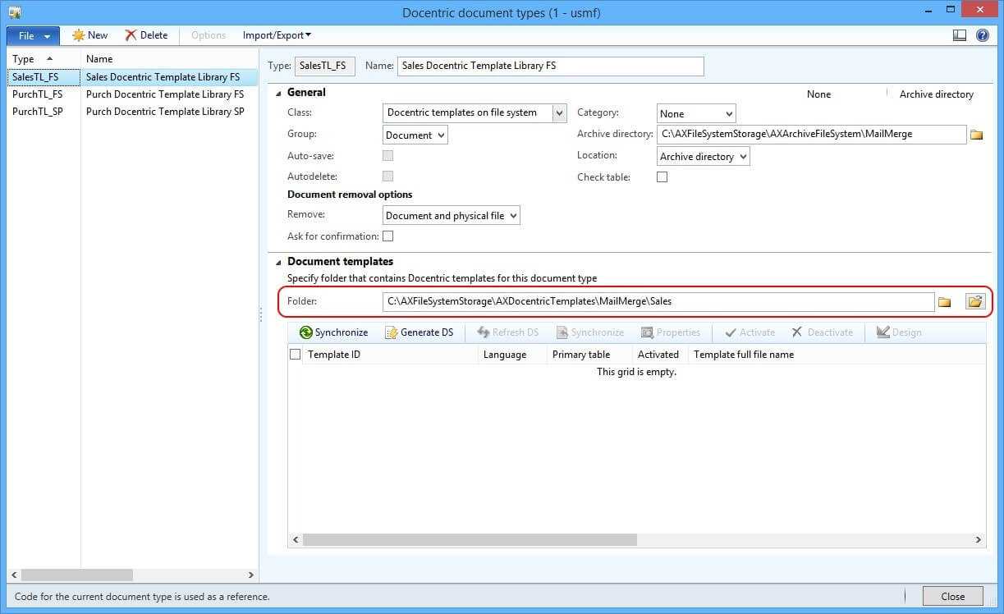Open the Import/Export menu
The height and width of the screenshot is (614, 1004).
277,35
